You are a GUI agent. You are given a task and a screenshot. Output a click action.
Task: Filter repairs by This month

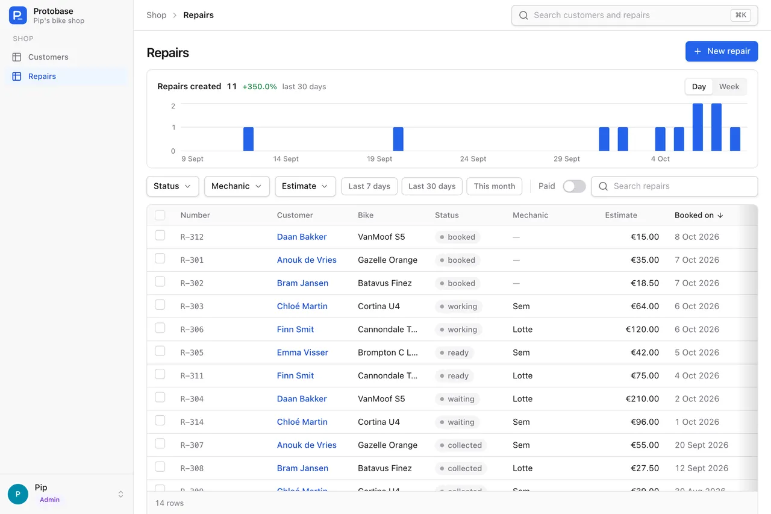coord(495,186)
